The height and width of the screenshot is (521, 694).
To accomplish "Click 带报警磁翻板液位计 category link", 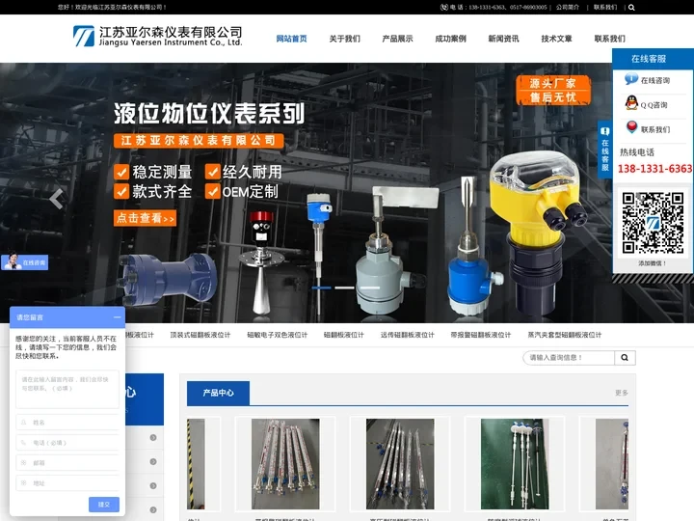I will pos(481,335).
